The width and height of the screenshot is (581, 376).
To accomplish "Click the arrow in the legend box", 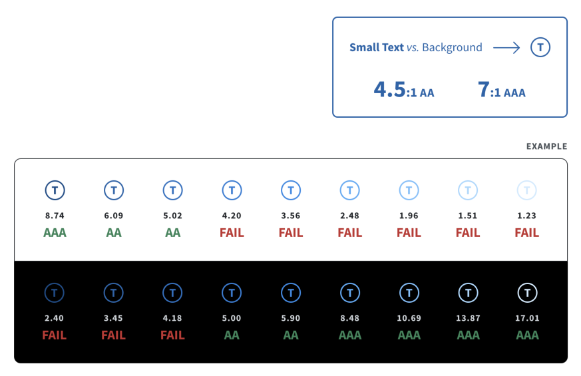I will pos(506,47).
